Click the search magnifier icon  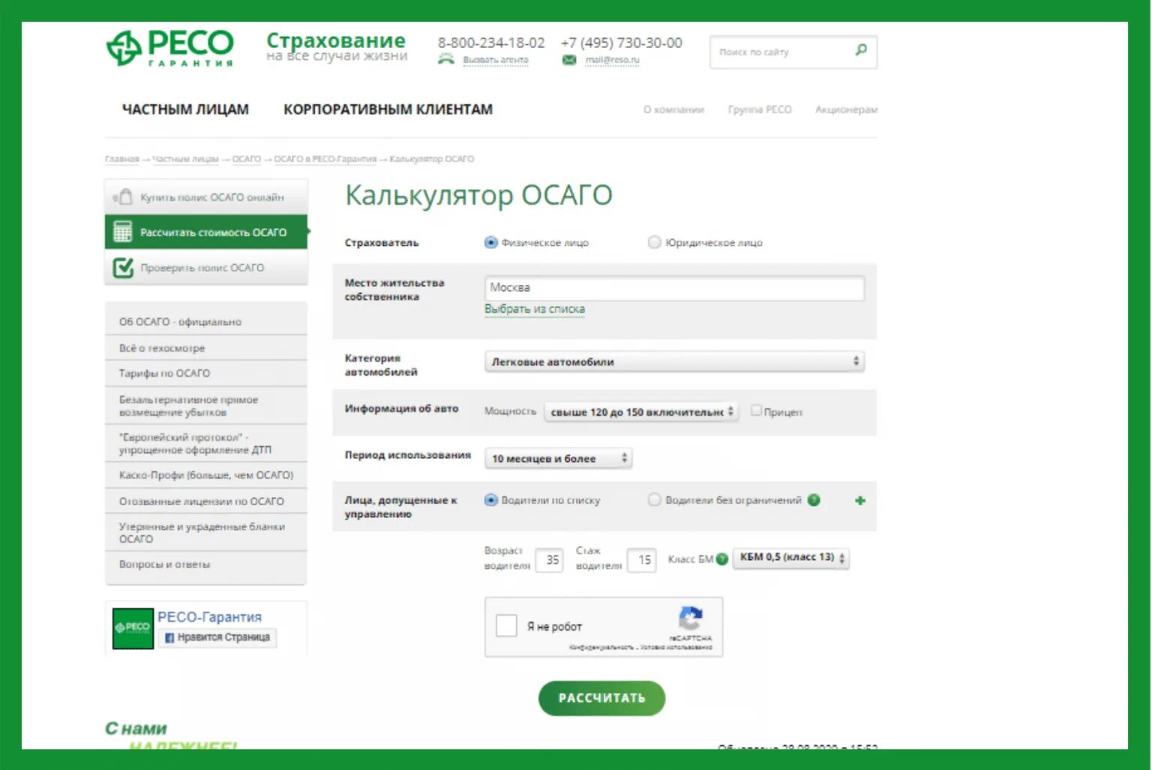(861, 50)
